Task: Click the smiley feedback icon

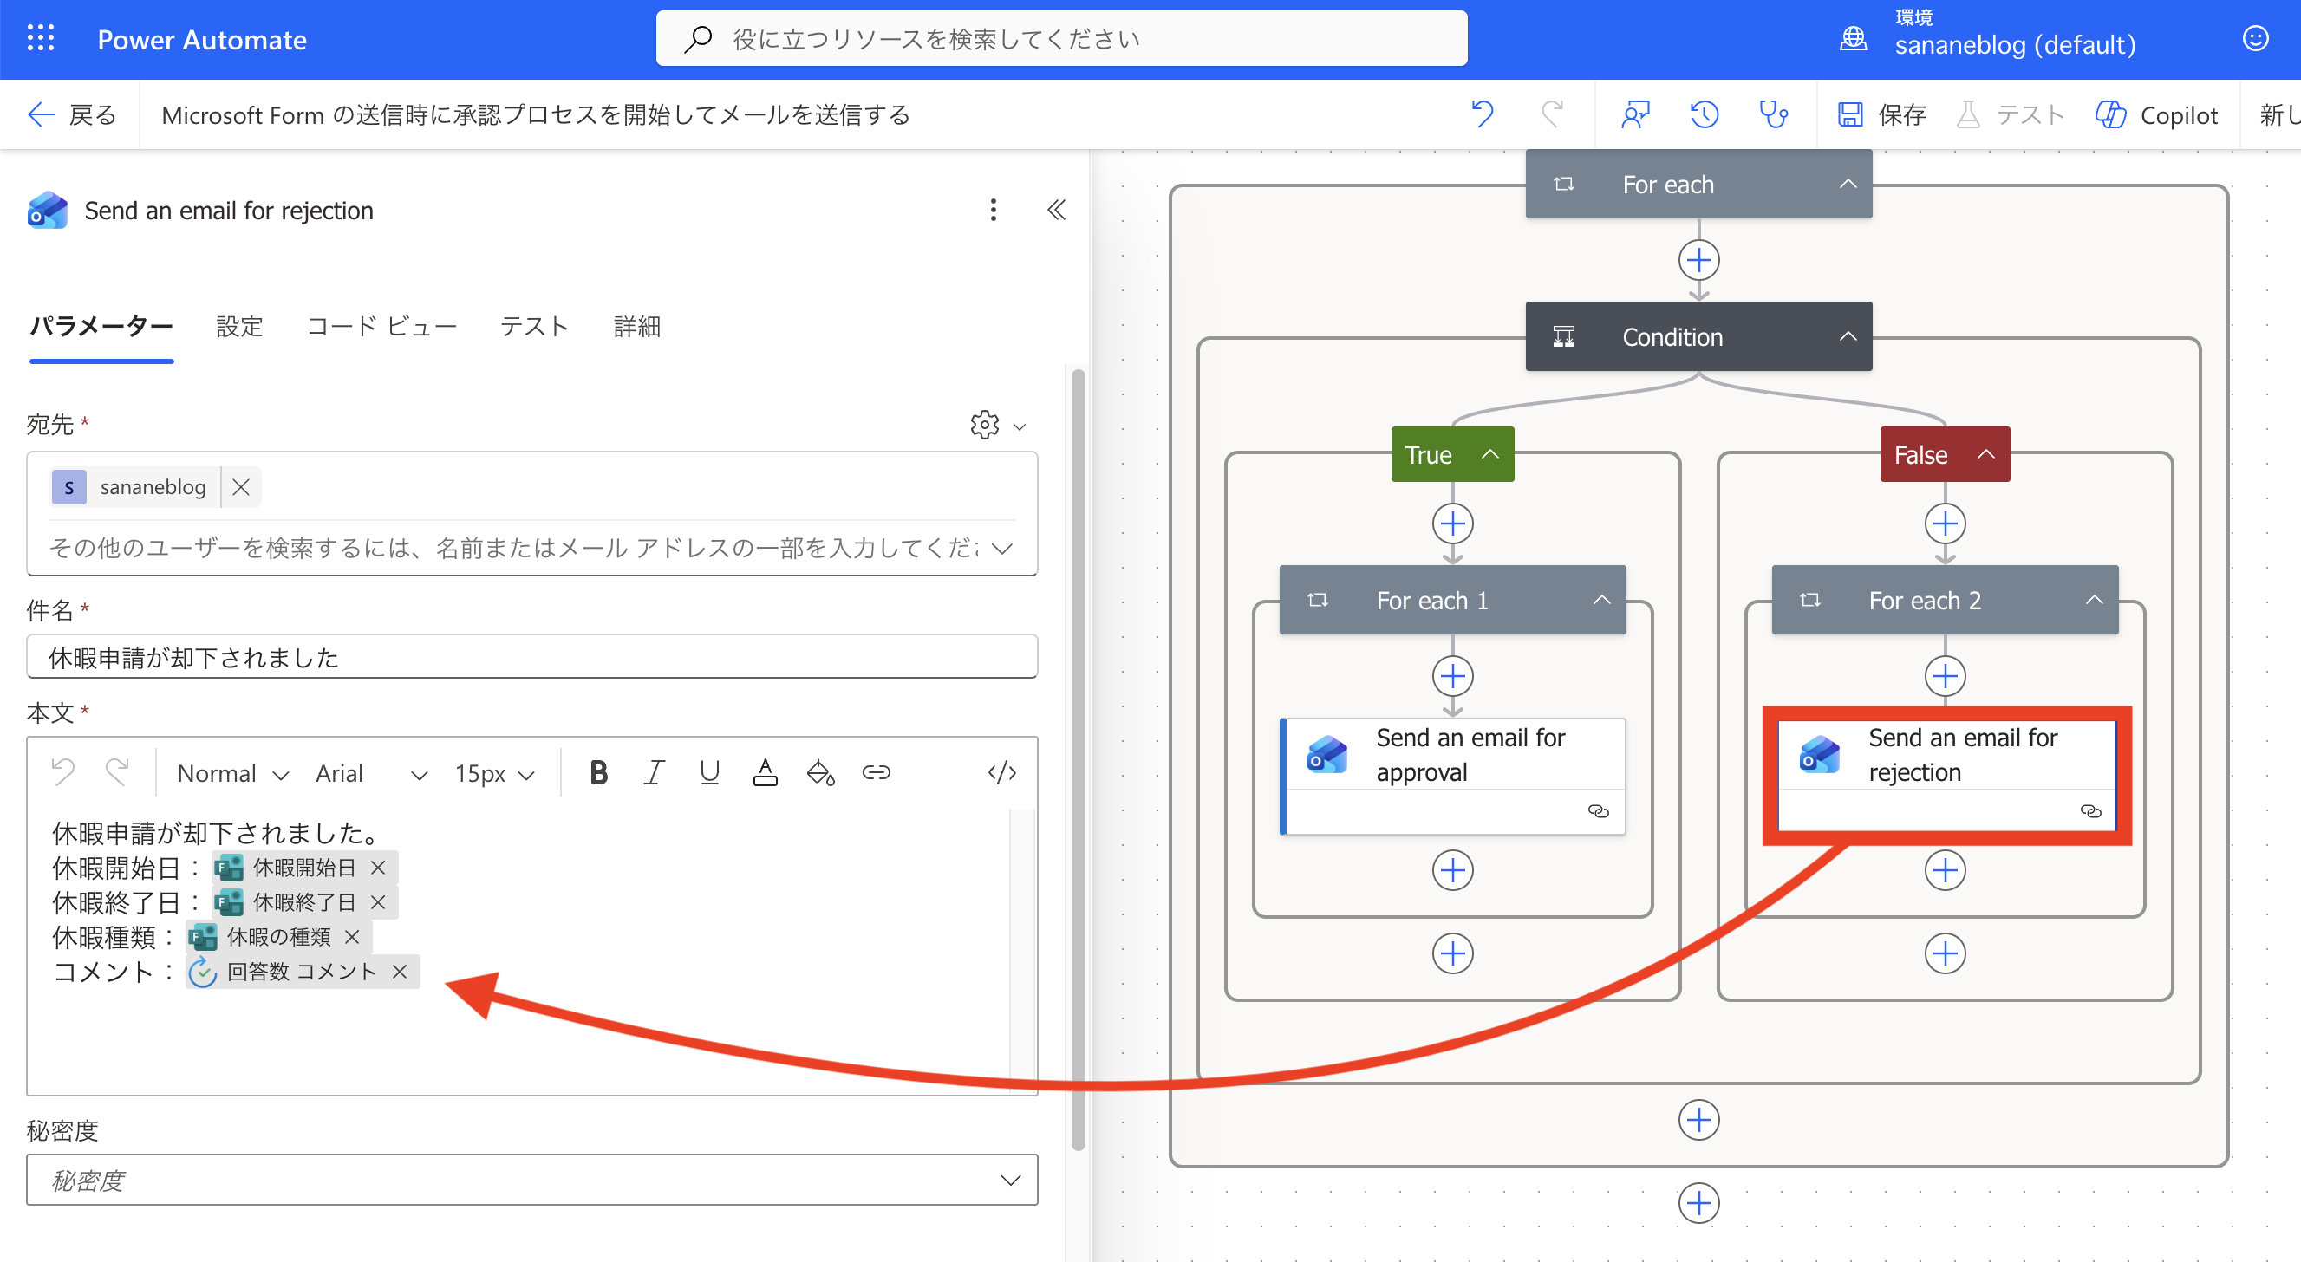Action: 2255,38
